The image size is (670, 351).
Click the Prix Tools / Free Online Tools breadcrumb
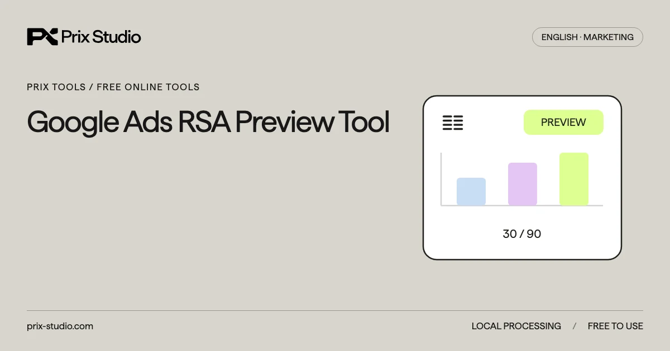(x=113, y=87)
